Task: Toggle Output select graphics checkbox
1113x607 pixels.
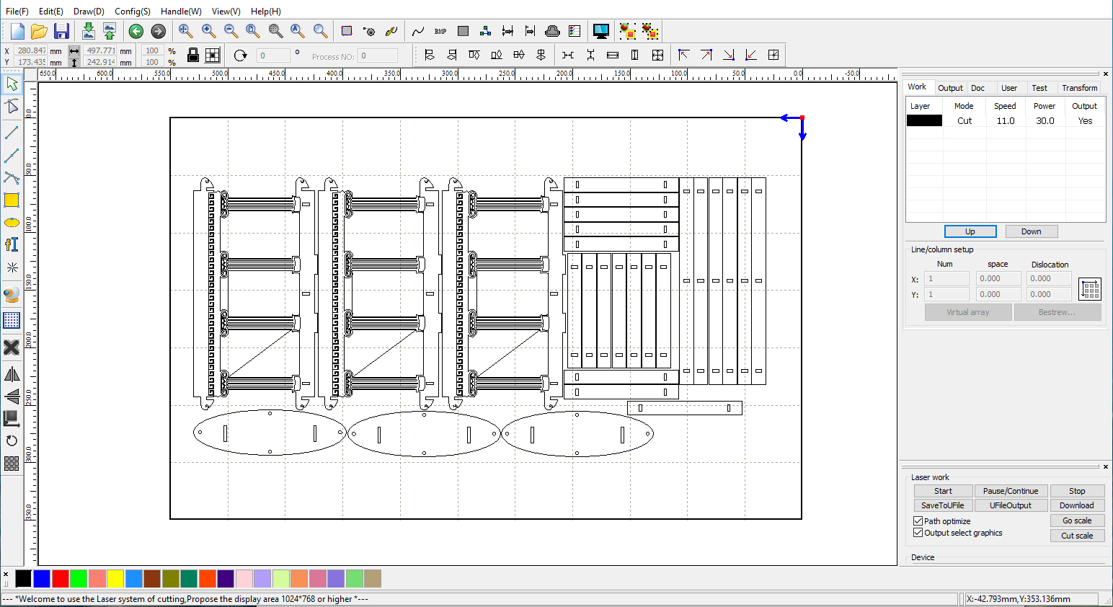Action: pos(918,533)
